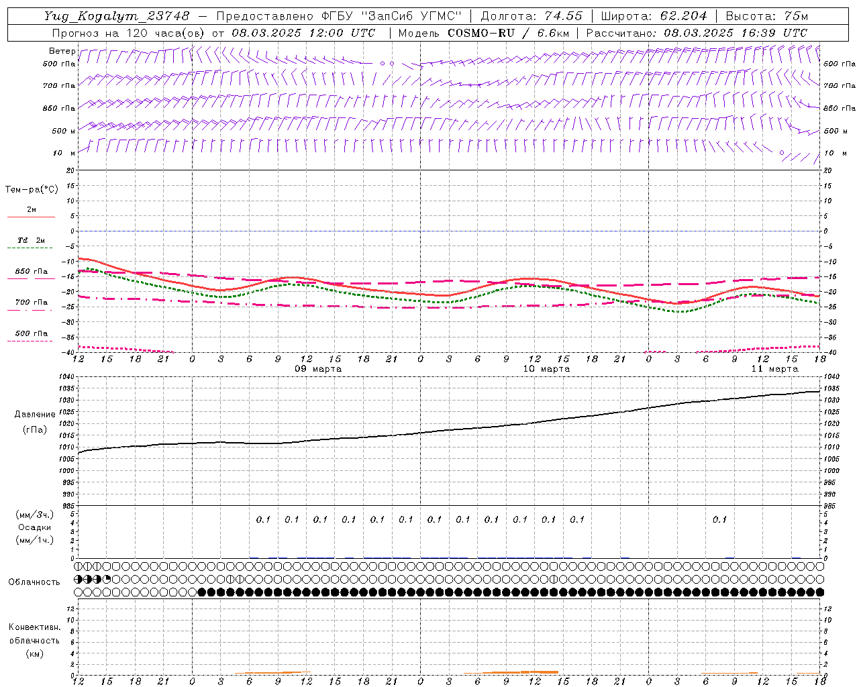The width and height of the screenshot is (859, 687).
Task: Click the Осадки precipitation label
Action: pyautogui.click(x=35, y=527)
